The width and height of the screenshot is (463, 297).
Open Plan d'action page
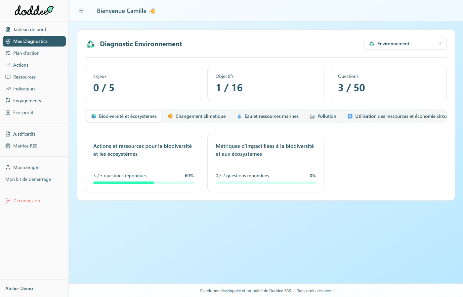click(34, 53)
